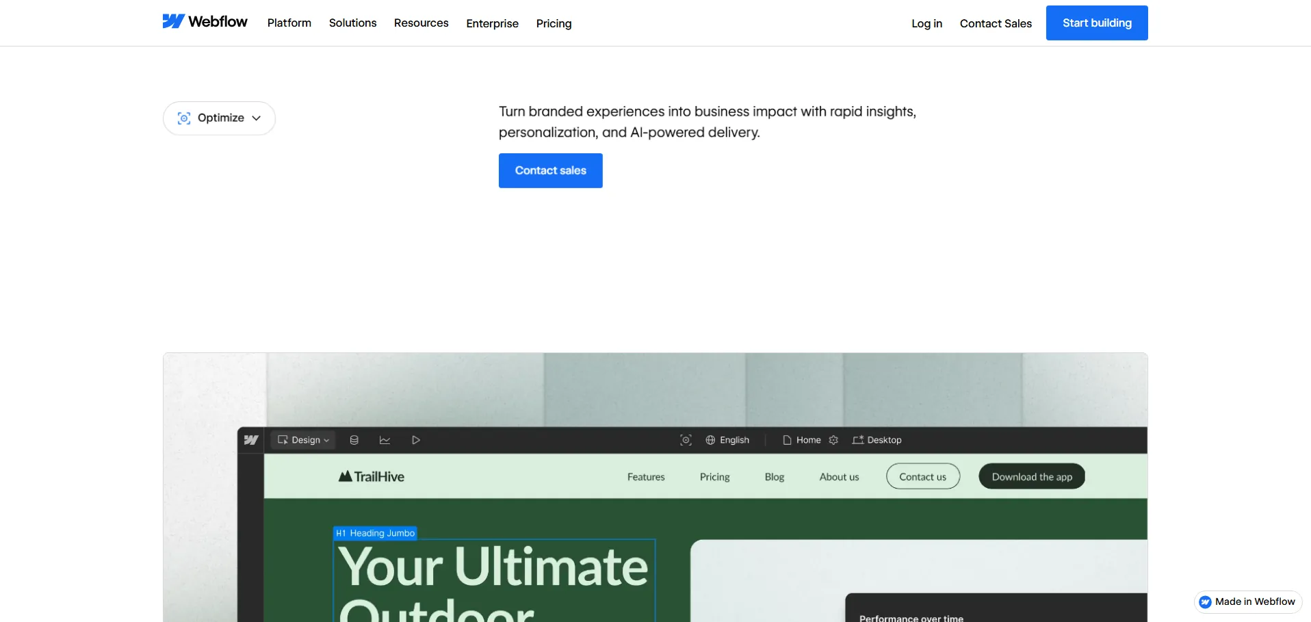This screenshot has width=1311, height=622.
Task: Click the TrailHive mountain logo
Action: 372,476
